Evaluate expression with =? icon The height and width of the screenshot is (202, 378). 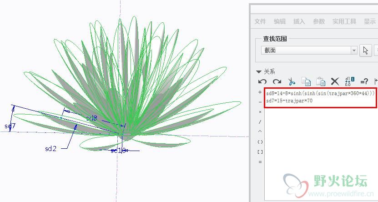(364, 81)
